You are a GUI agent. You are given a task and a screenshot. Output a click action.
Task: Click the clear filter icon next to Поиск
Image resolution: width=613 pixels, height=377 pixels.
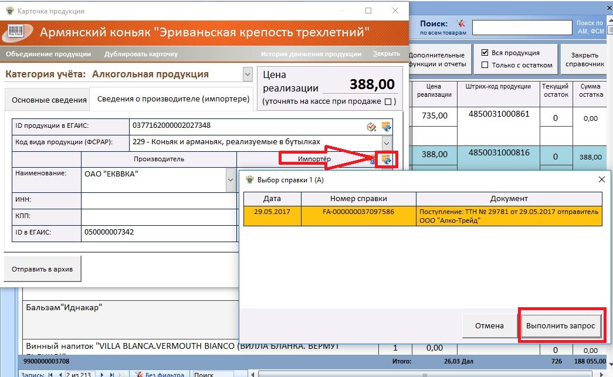click(460, 24)
